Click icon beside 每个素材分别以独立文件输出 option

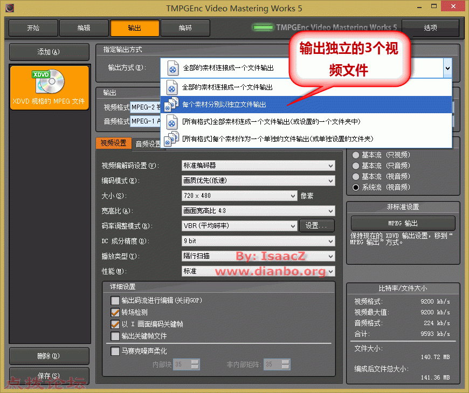click(171, 105)
